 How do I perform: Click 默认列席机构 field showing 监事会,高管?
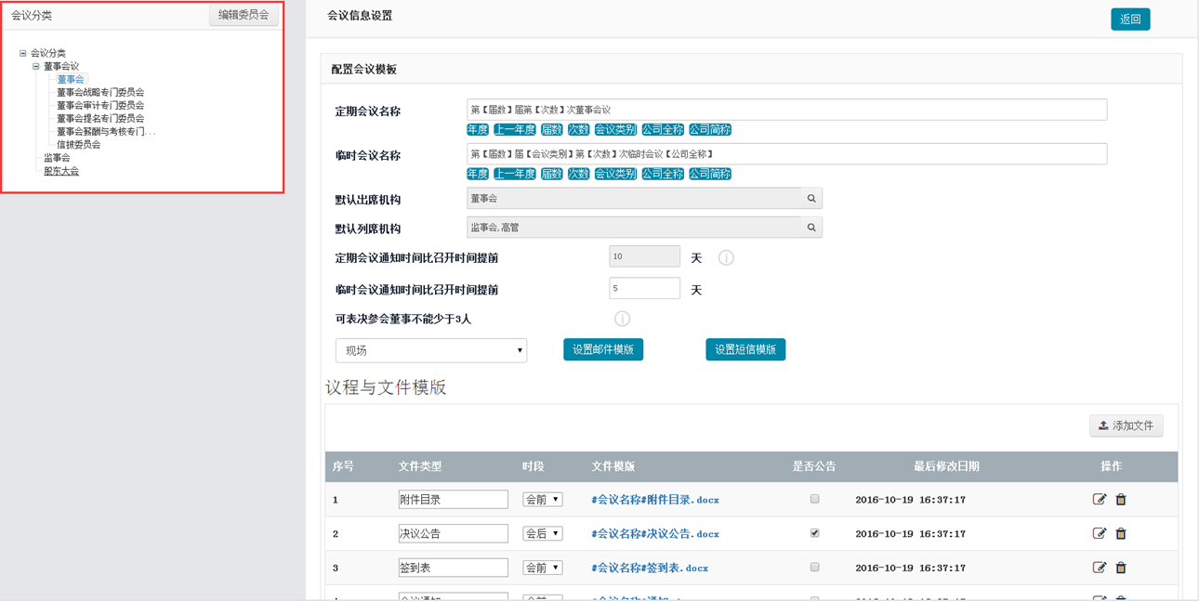(x=634, y=228)
